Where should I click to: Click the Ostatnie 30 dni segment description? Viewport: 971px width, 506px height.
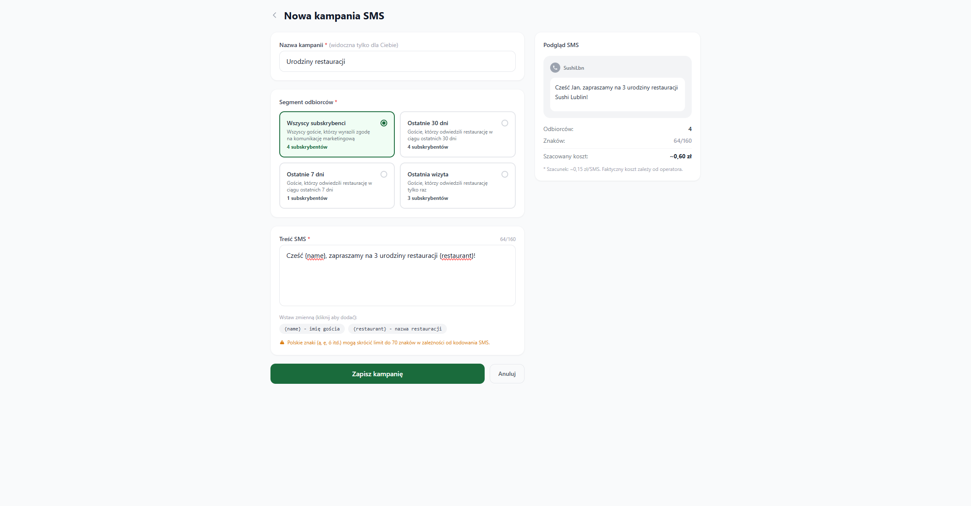point(450,135)
